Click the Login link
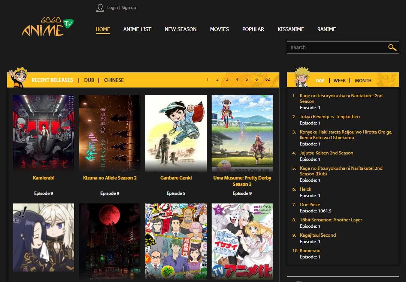The image size is (406, 282). click(x=112, y=7)
